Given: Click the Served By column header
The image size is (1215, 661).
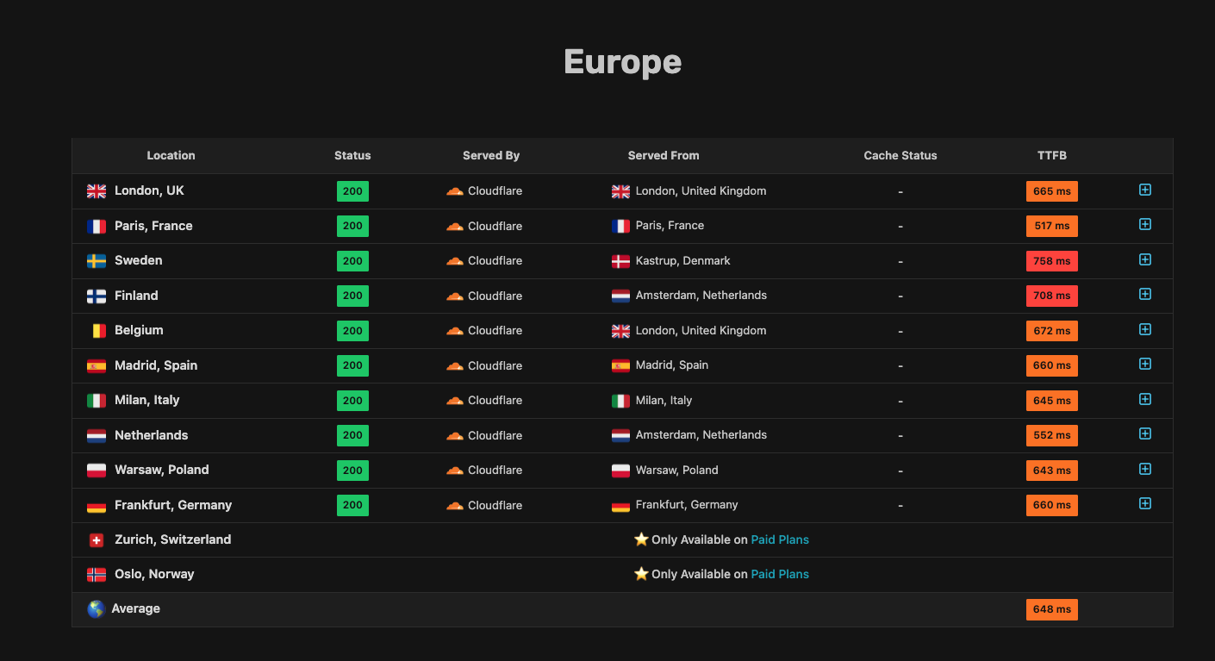Looking at the screenshot, I should 491,156.
